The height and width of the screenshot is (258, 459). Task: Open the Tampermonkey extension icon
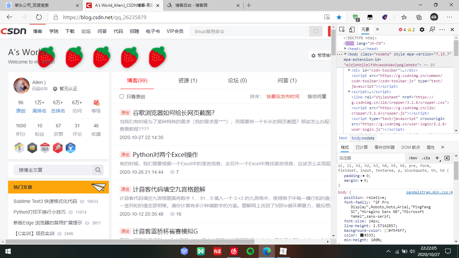pos(370,17)
